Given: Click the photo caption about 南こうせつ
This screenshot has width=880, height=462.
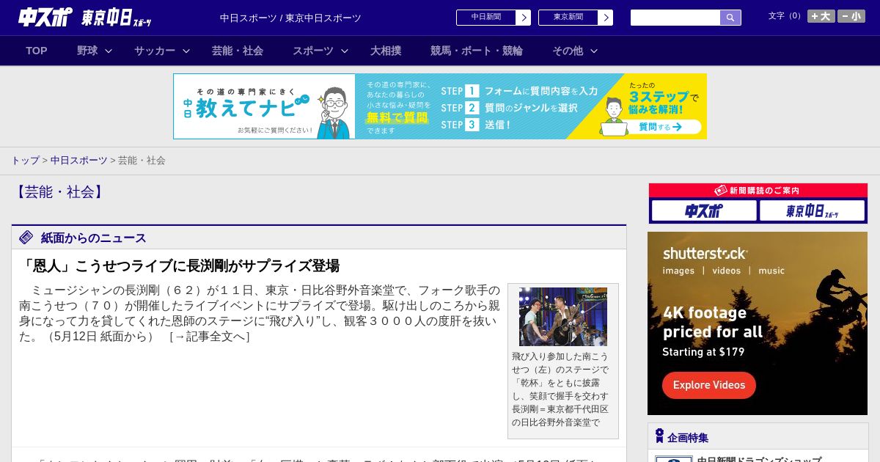Looking at the screenshot, I should (x=560, y=389).
